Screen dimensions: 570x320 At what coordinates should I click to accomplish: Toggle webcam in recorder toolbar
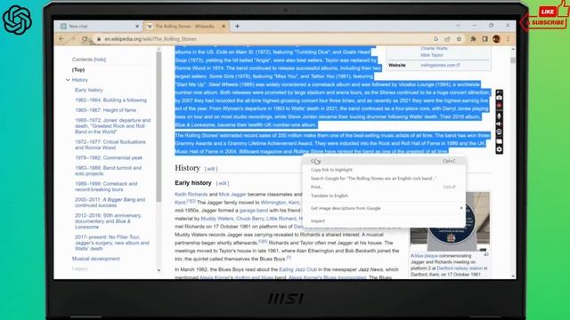(x=499, y=132)
